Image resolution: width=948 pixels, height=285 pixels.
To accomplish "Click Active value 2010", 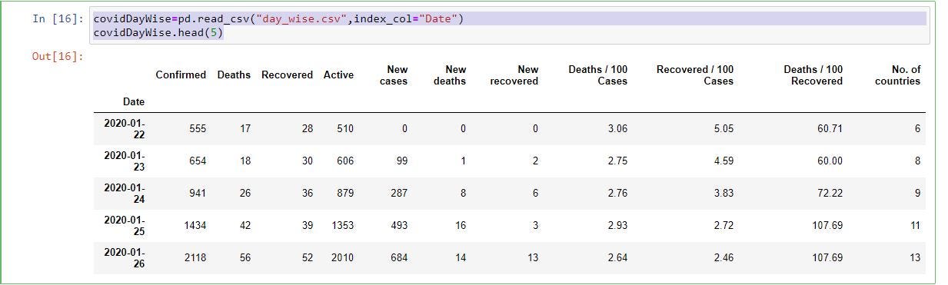I will tap(342, 258).
